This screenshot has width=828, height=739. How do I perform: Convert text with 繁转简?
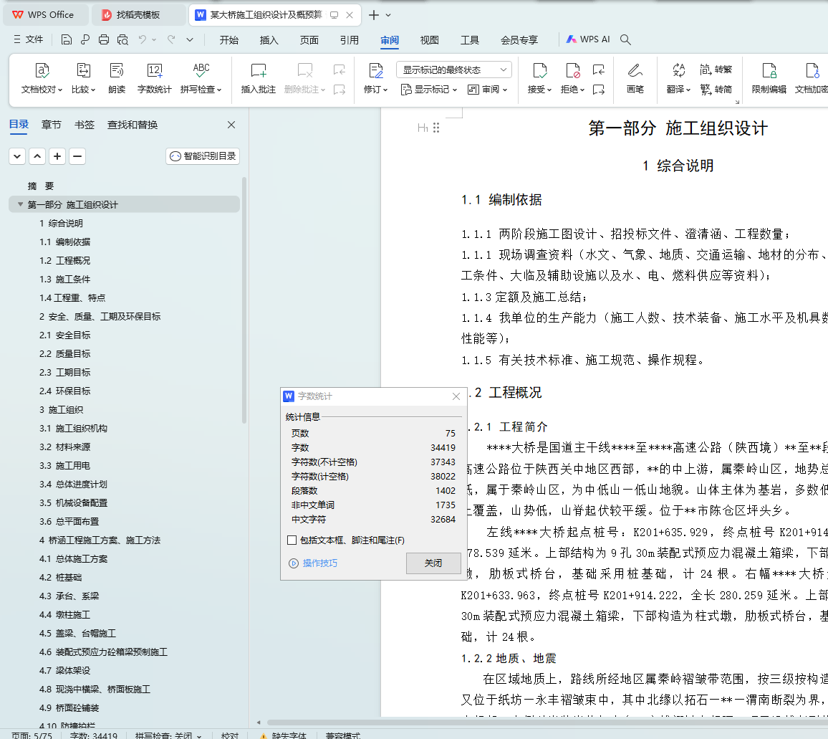click(716, 90)
